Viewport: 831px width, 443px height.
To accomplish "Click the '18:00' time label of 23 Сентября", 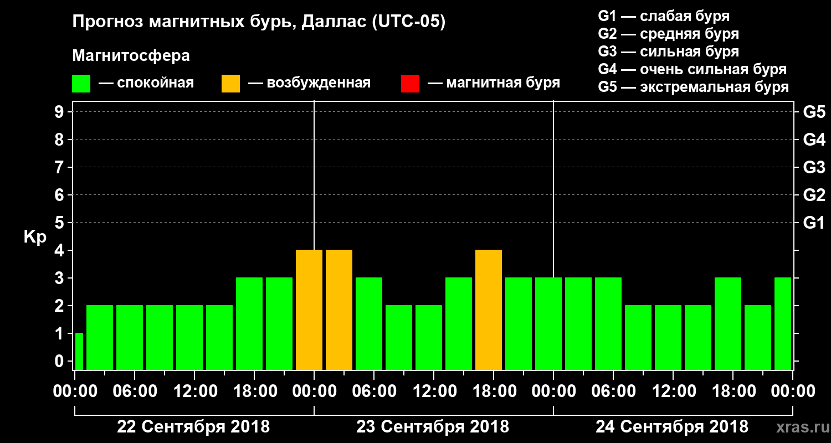I will click(494, 392).
